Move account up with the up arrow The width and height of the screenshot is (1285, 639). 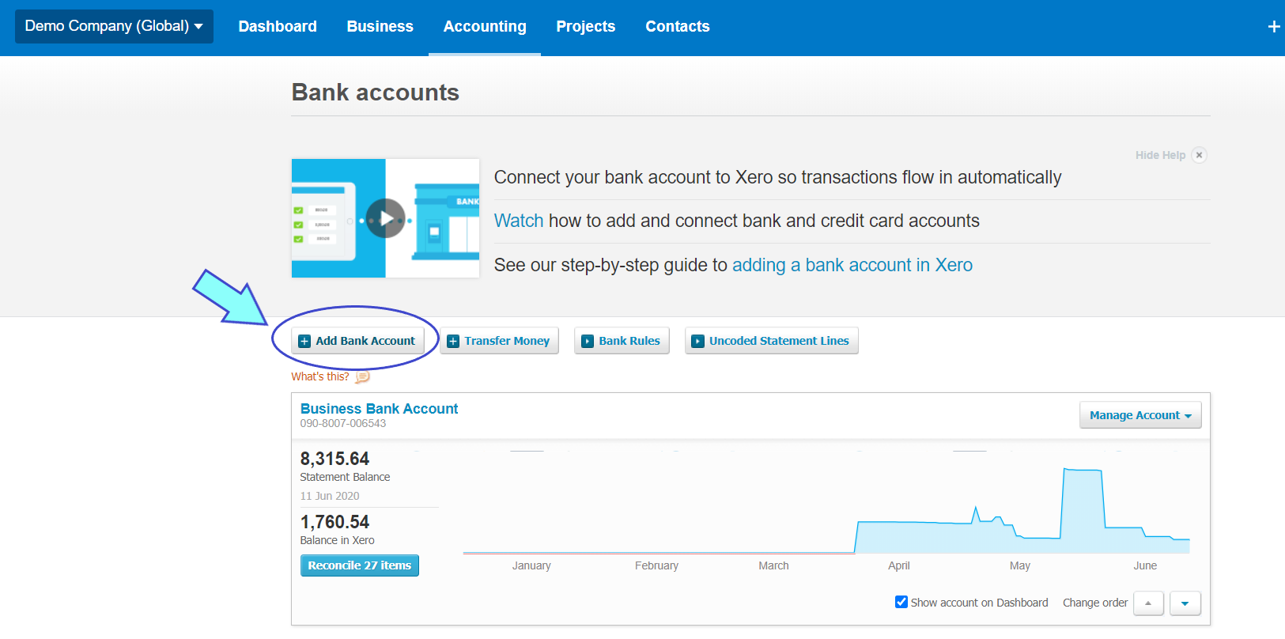[x=1148, y=603]
